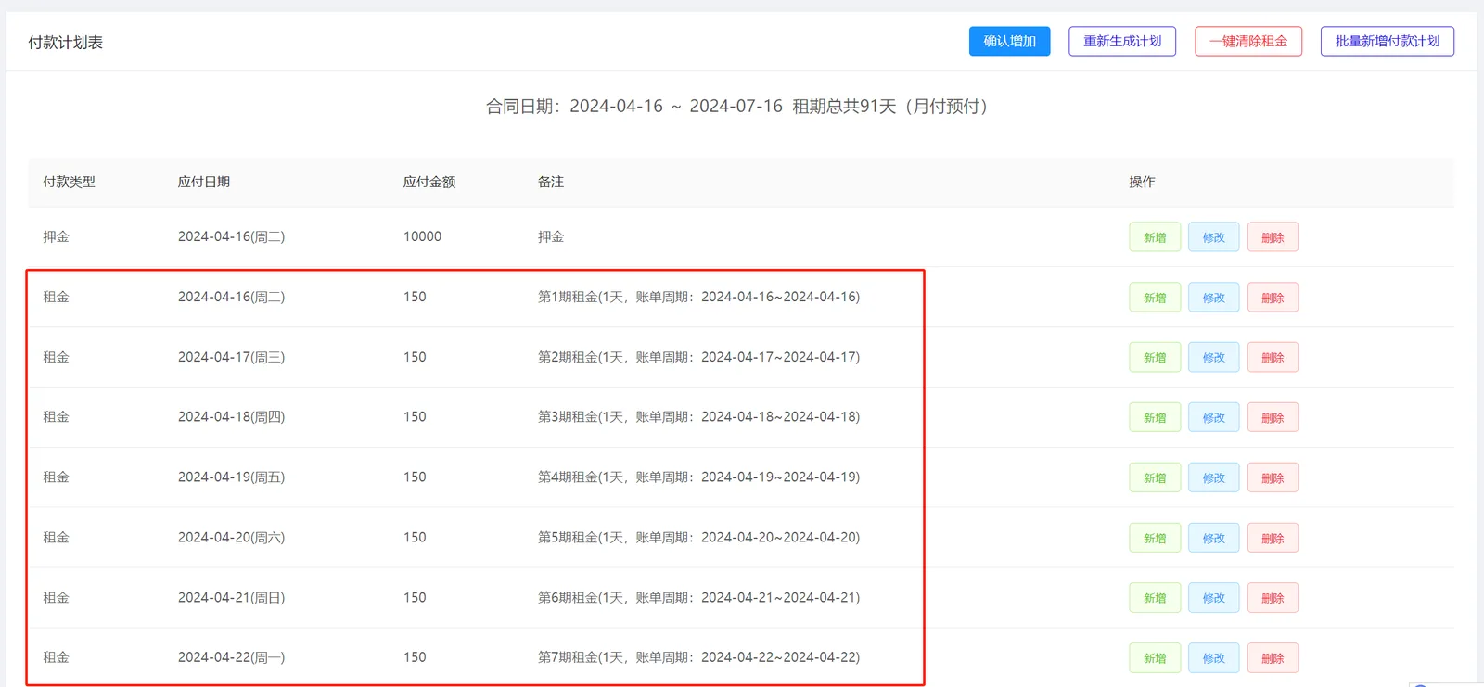1484x687 pixels.
Task: Click 重新生成计划 to regenerate the plan
Action: pyautogui.click(x=1122, y=41)
